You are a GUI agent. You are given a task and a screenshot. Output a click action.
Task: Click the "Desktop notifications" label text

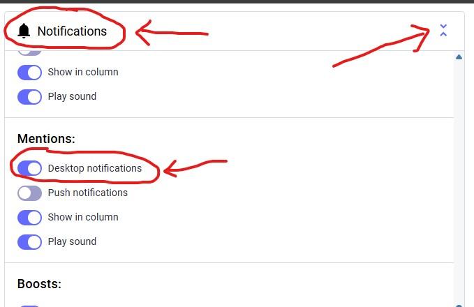(94, 168)
